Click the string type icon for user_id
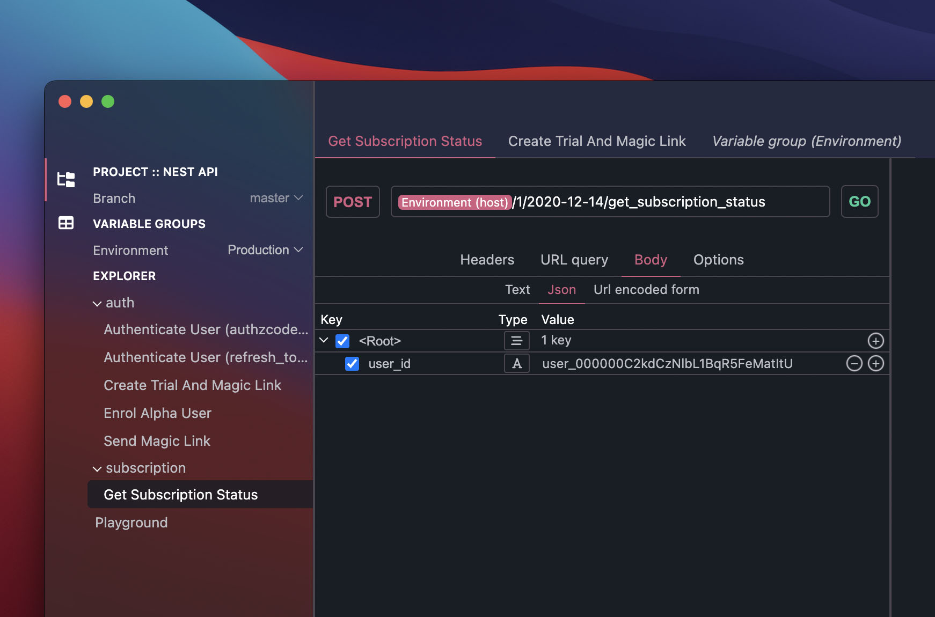935x617 pixels. (516, 363)
